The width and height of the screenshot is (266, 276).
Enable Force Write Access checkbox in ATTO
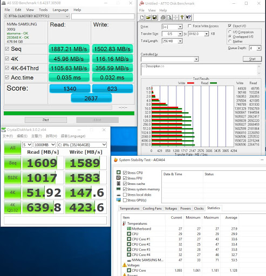[x=189, y=26]
